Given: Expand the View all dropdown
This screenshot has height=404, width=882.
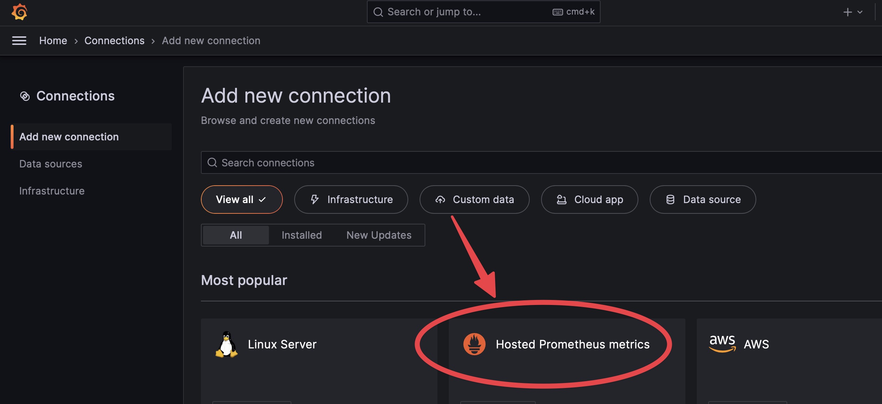Looking at the screenshot, I should (241, 199).
